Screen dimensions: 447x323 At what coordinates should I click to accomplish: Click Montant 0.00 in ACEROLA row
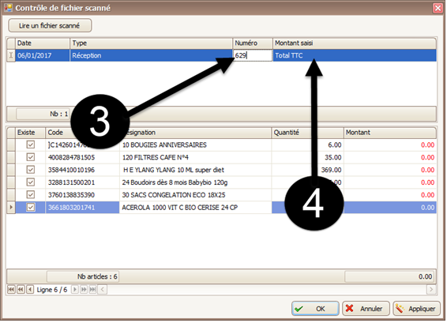coord(390,207)
